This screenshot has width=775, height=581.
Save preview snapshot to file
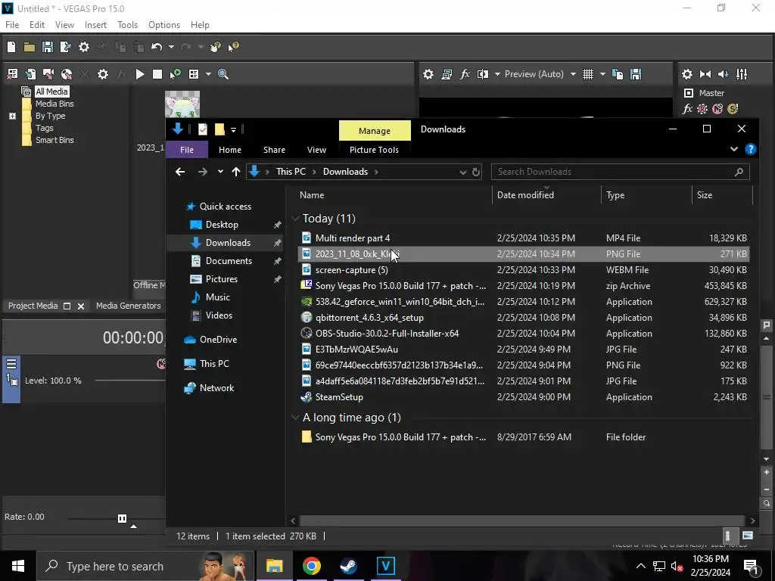pyautogui.click(x=636, y=74)
